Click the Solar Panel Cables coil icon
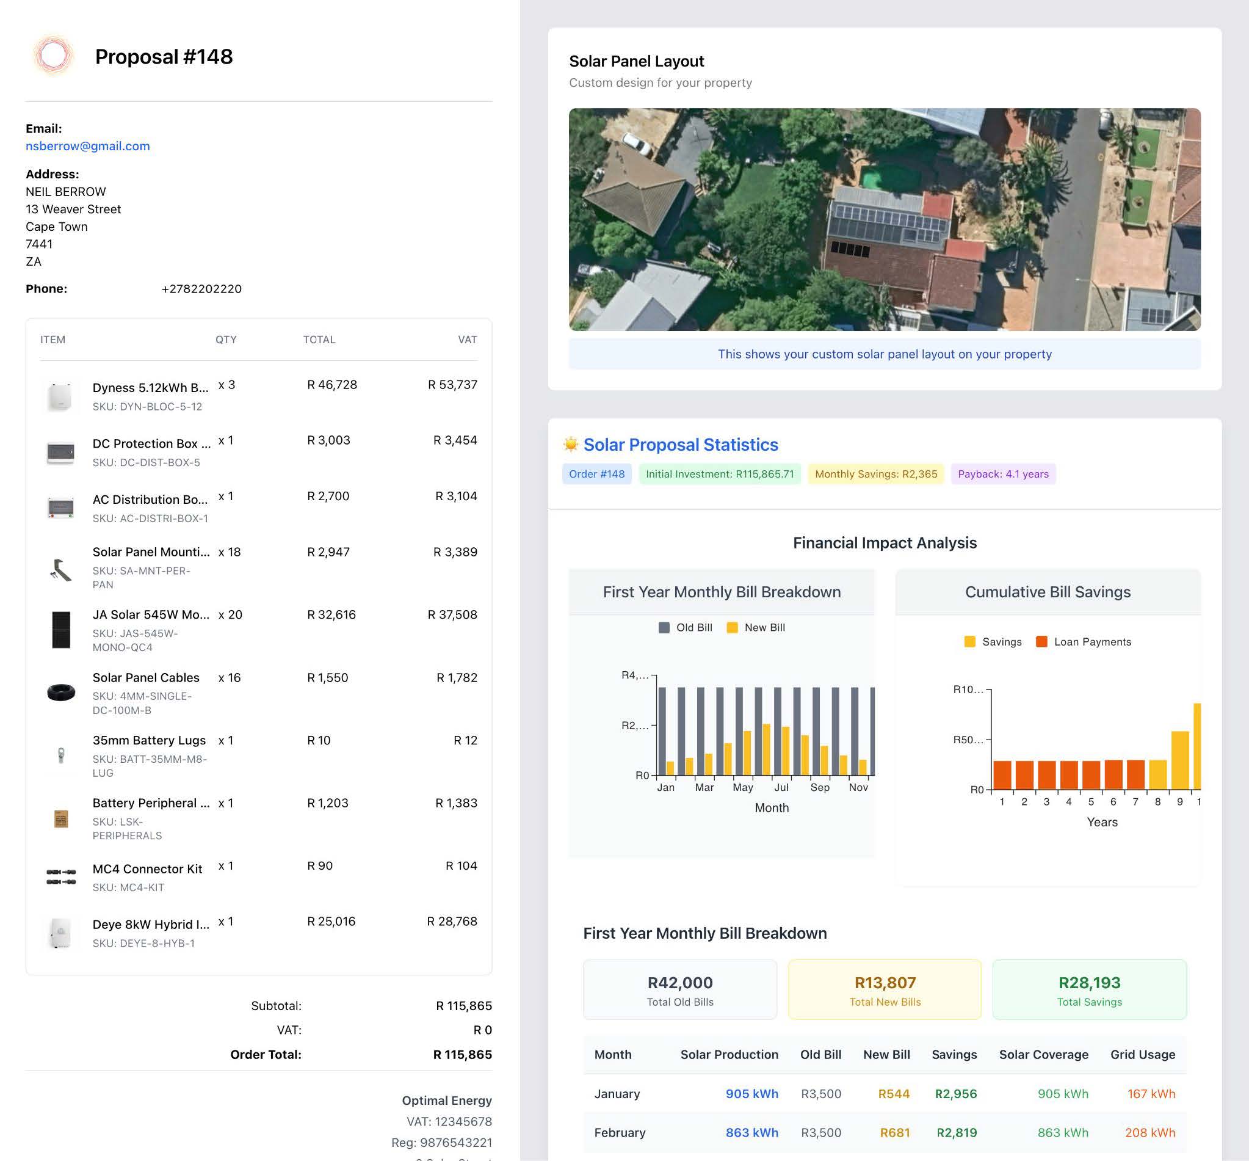 (x=60, y=693)
